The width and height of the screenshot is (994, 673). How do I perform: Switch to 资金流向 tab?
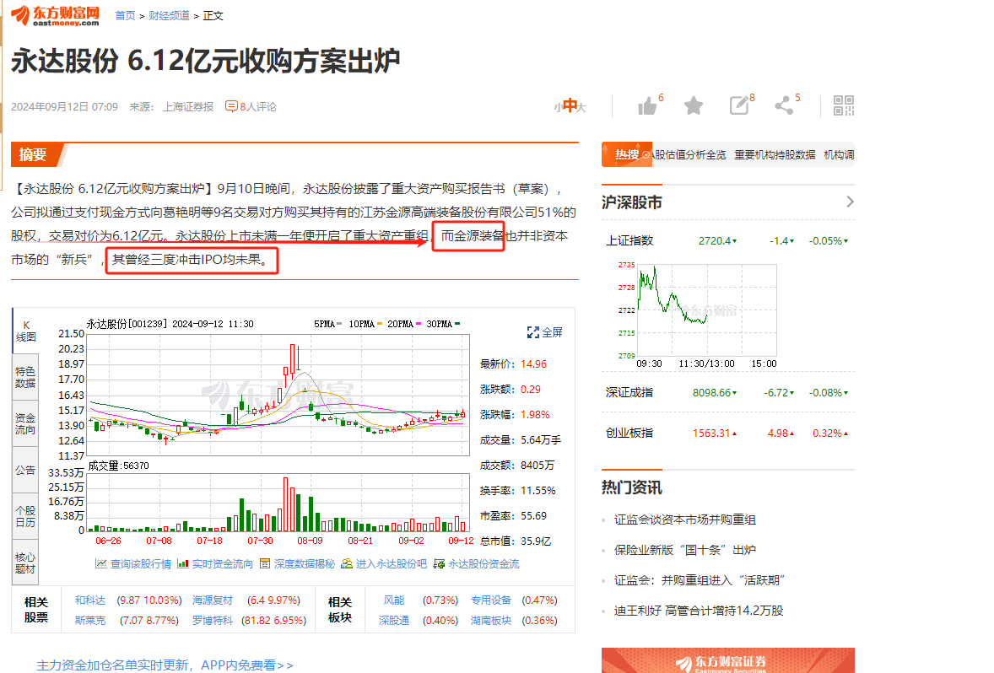click(25, 424)
